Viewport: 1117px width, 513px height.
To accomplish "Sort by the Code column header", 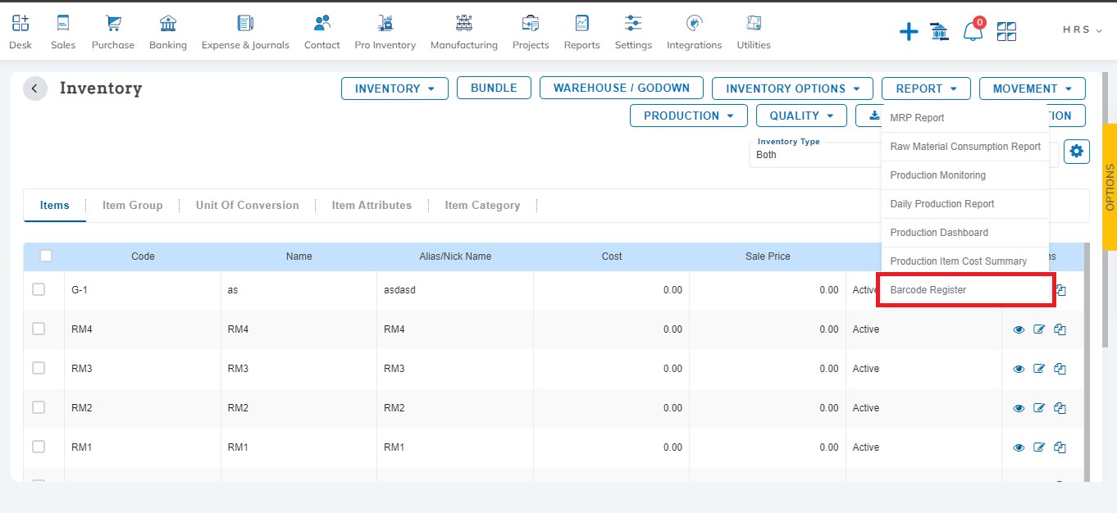I will (x=143, y=256).
